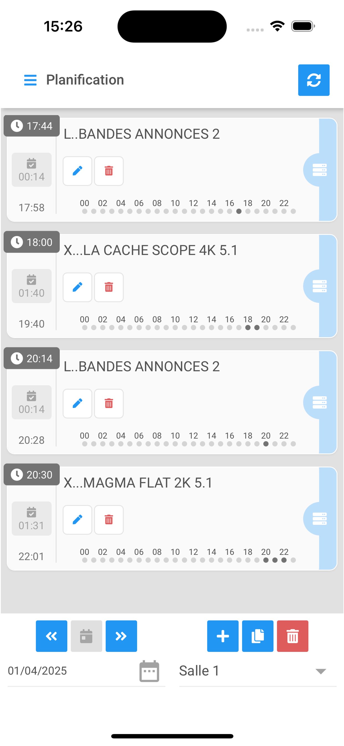Select the 18 hour dot on LA CACHE timeline
The width and height of the screenshot is (344, 746).
248,327
